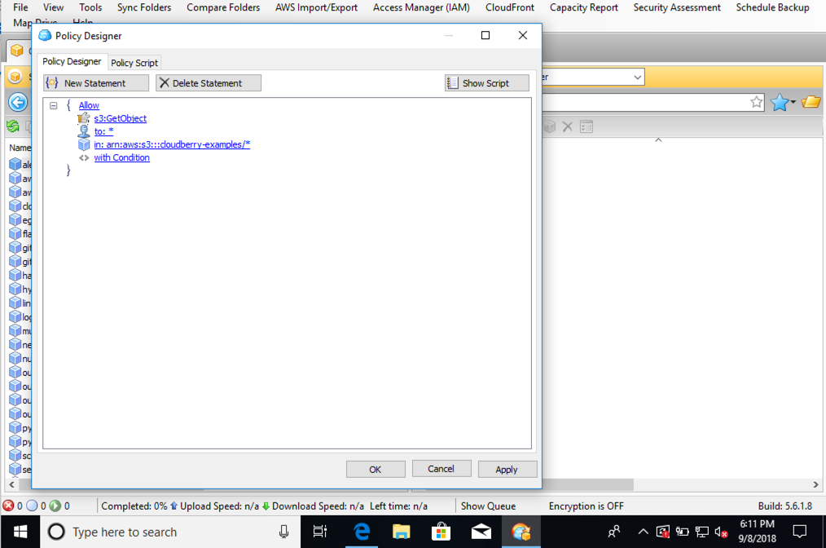
Task: Click the principal user icon beside to: *
Action: 84,131
